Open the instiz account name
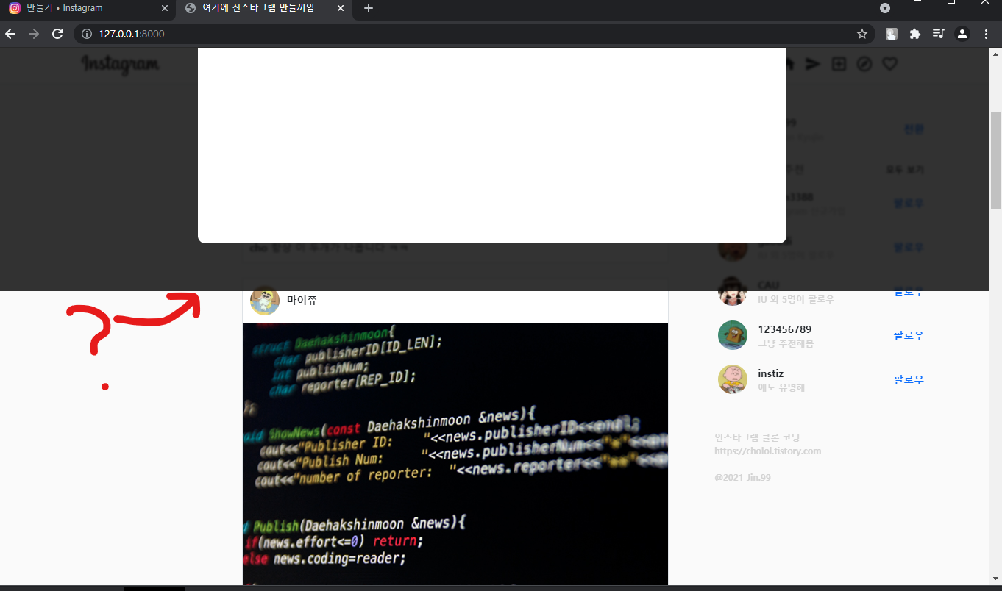This screenshot has height=591, width=1002. (770, 373)
